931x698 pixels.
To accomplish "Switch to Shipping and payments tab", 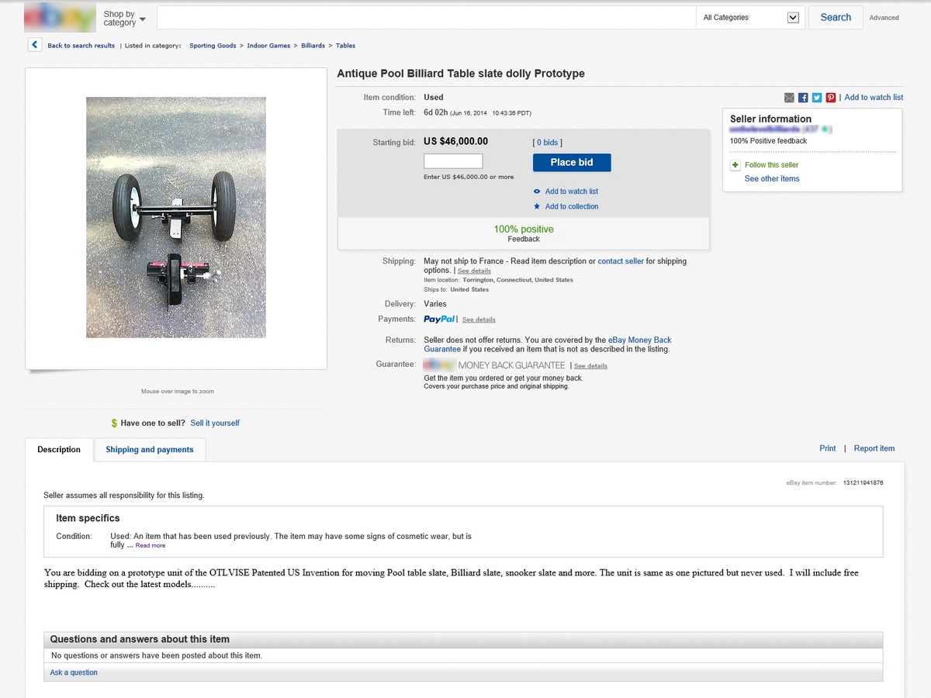I will 150,450.
